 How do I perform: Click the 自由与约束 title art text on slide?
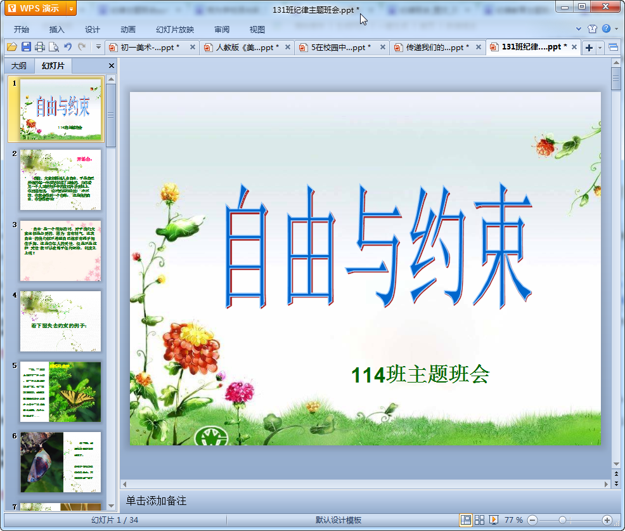[x=378, y=246]
